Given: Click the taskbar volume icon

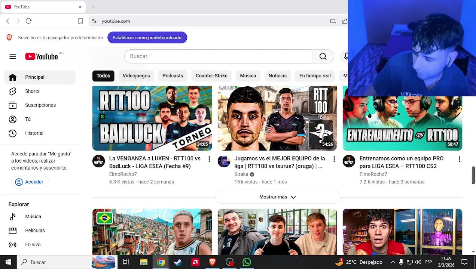Looking at the screenshot, I should pyautogui.click(x=418, y=262).
